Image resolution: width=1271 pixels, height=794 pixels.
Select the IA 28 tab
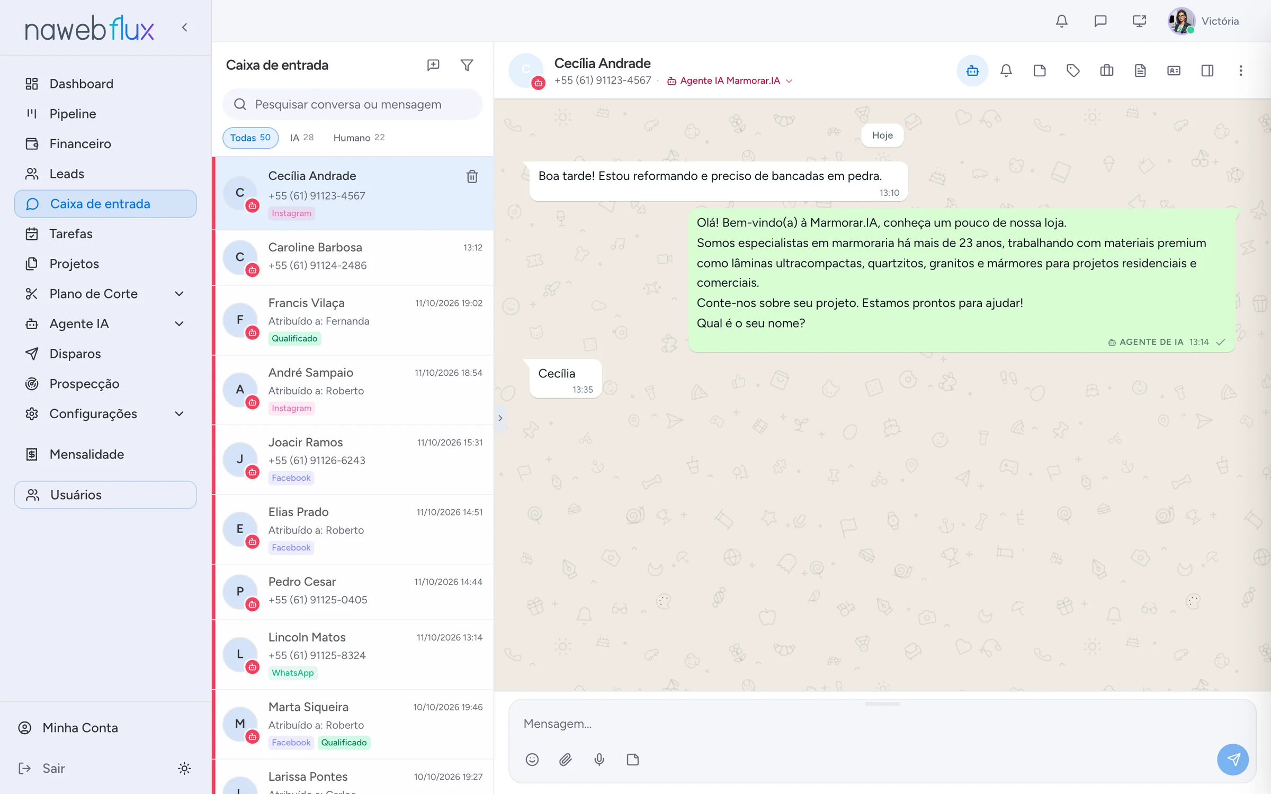[302, 138]
